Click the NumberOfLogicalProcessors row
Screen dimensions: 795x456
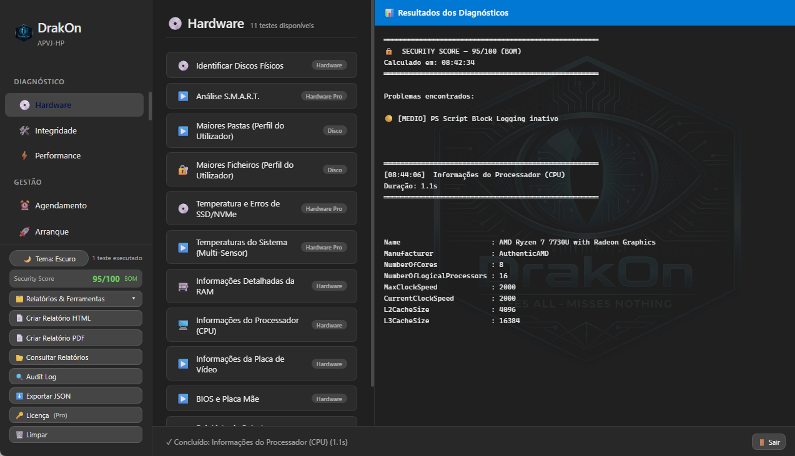[x=445, y=276]
